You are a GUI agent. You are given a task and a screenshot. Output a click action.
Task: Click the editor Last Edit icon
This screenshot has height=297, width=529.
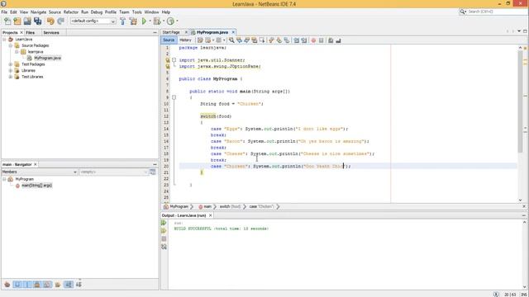pos(200,40)
